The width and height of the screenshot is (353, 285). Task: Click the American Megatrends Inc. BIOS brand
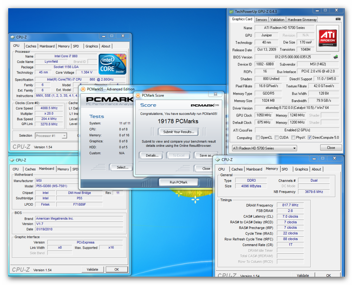[79, 219]
